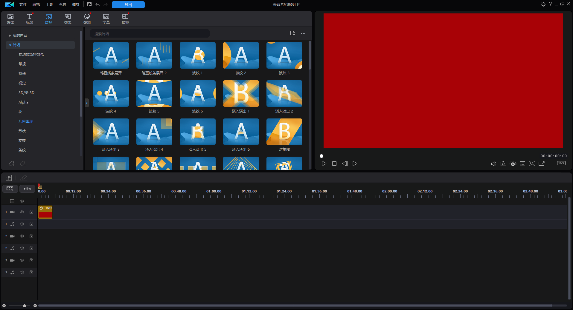Select the 几何图形 category

[26, 121]
